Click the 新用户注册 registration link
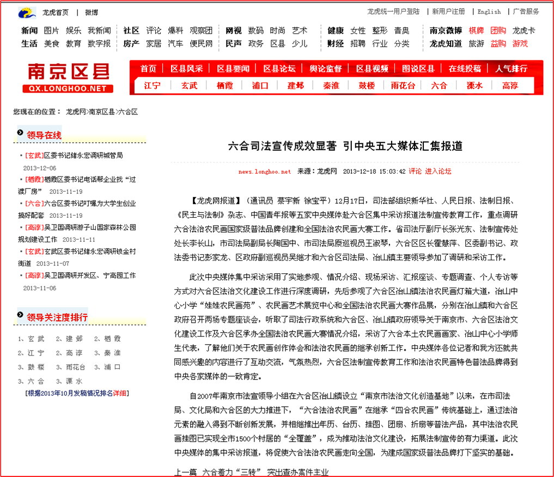The height and width of the screenshot is (477, 554). click(448, 11)
